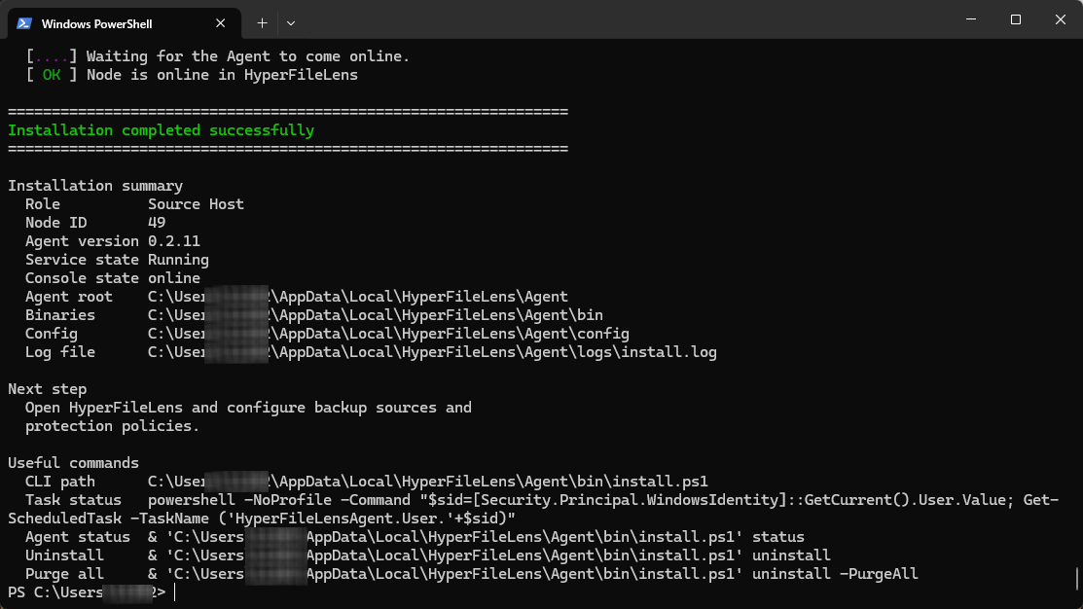
Task: Click the 'protection policies.' text
Action: pos(112,427)
